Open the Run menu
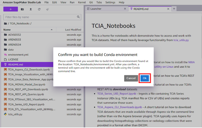The height and width of the screenshot is (128, 202). point(72,2)
